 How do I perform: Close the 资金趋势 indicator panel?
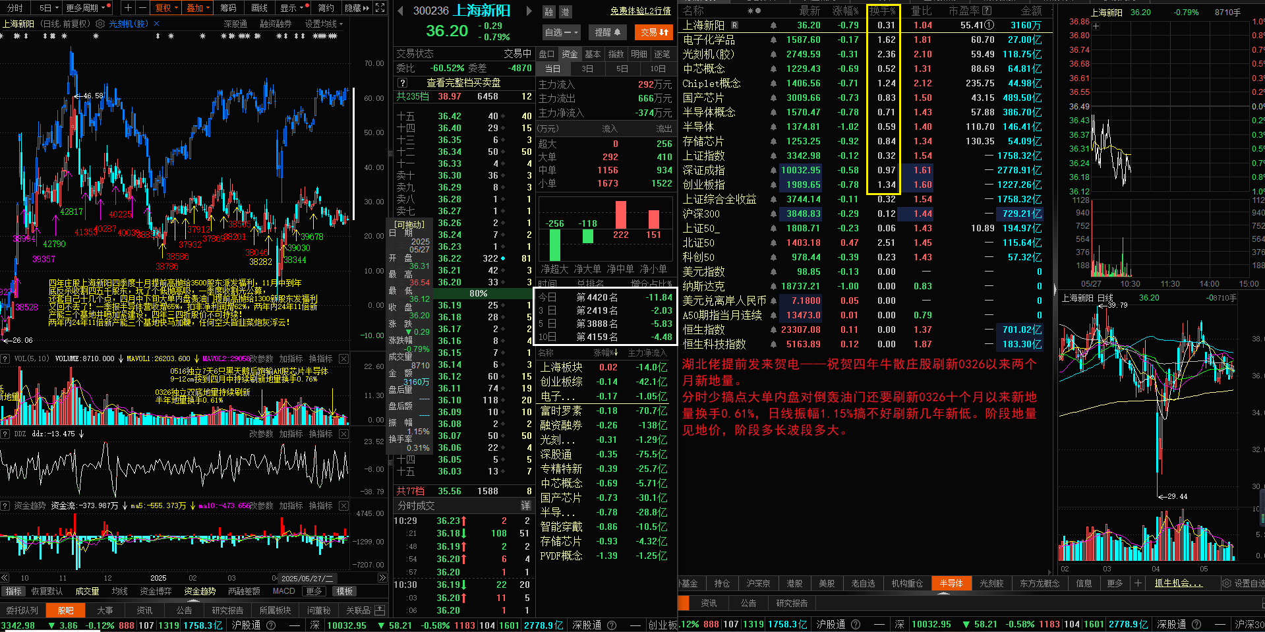coord(343,506)
